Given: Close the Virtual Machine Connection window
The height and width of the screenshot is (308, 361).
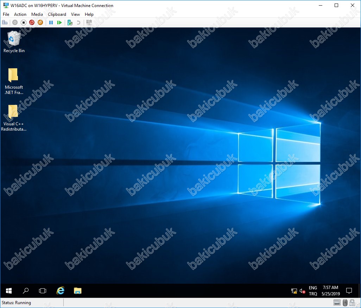Looking at the screenshot, I should click(353, 5).
